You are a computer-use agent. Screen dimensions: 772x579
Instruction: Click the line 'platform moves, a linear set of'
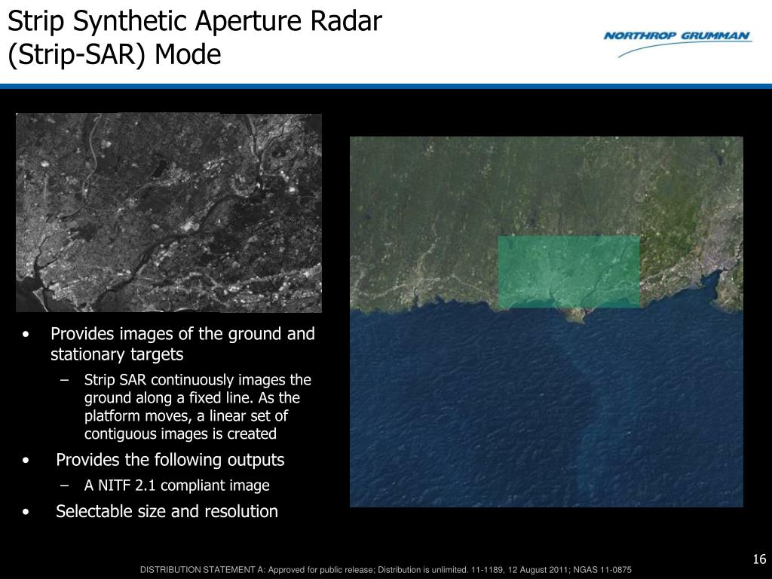click(185, 416)
